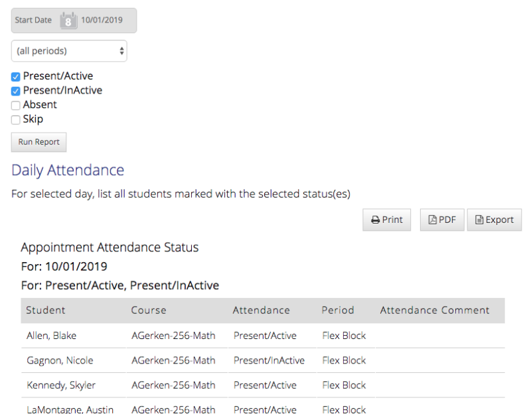Click the printer icon on the Print button
The image size is (531, 414).
pyautogui.click(x=374, y=220)
